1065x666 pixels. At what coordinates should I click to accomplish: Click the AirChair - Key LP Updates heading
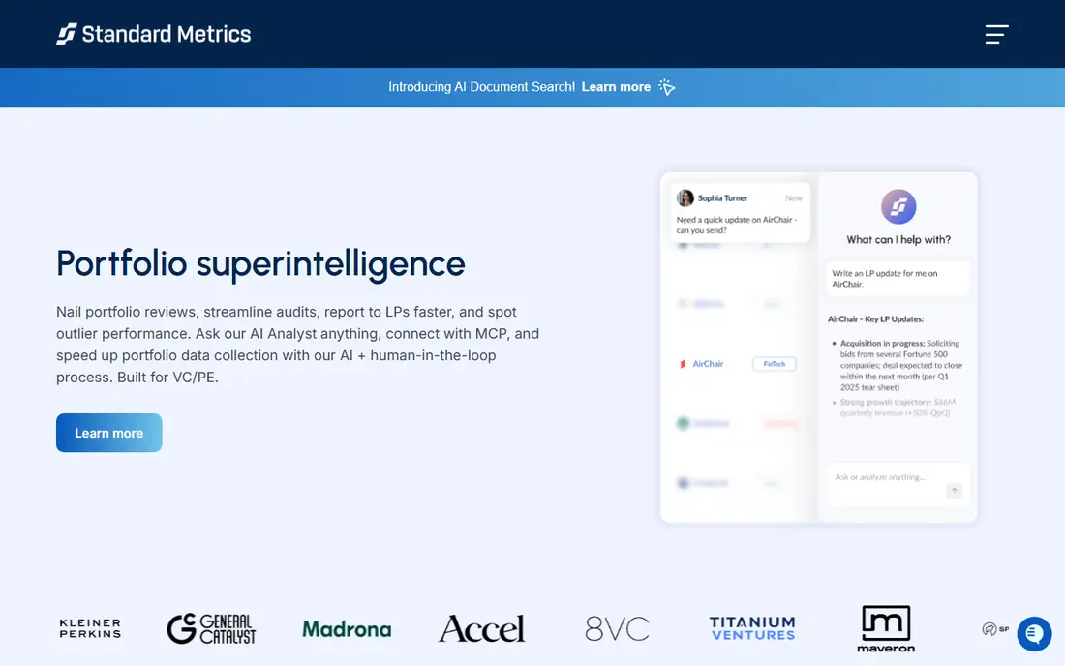875,319
